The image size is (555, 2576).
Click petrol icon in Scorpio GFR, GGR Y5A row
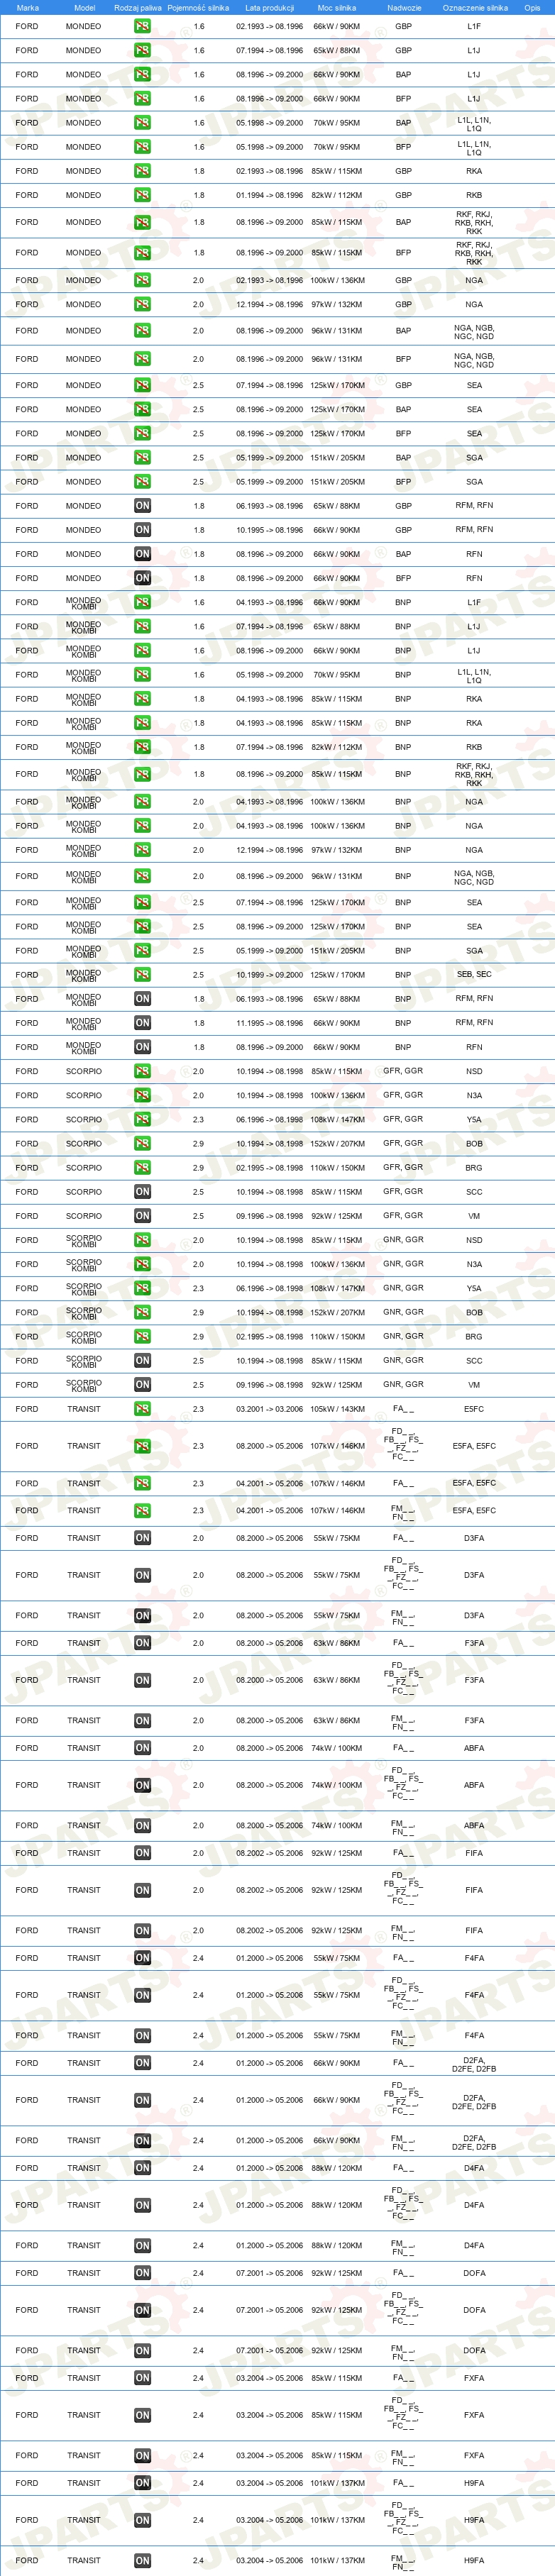(x=142, y=1119)
